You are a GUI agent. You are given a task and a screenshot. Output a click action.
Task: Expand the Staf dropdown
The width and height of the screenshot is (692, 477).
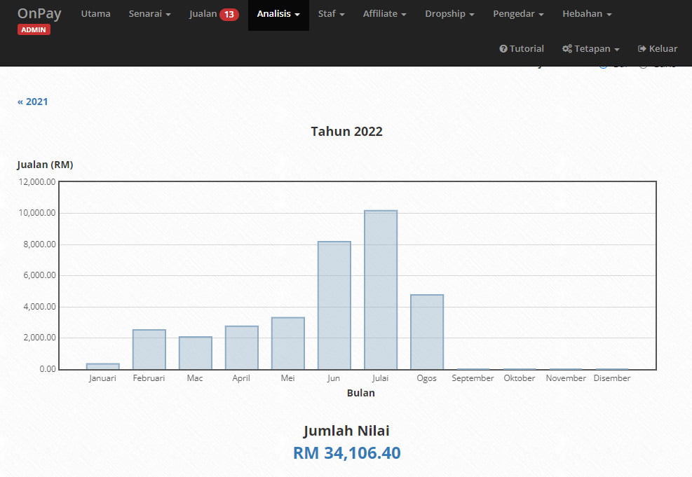pos(331,14)
